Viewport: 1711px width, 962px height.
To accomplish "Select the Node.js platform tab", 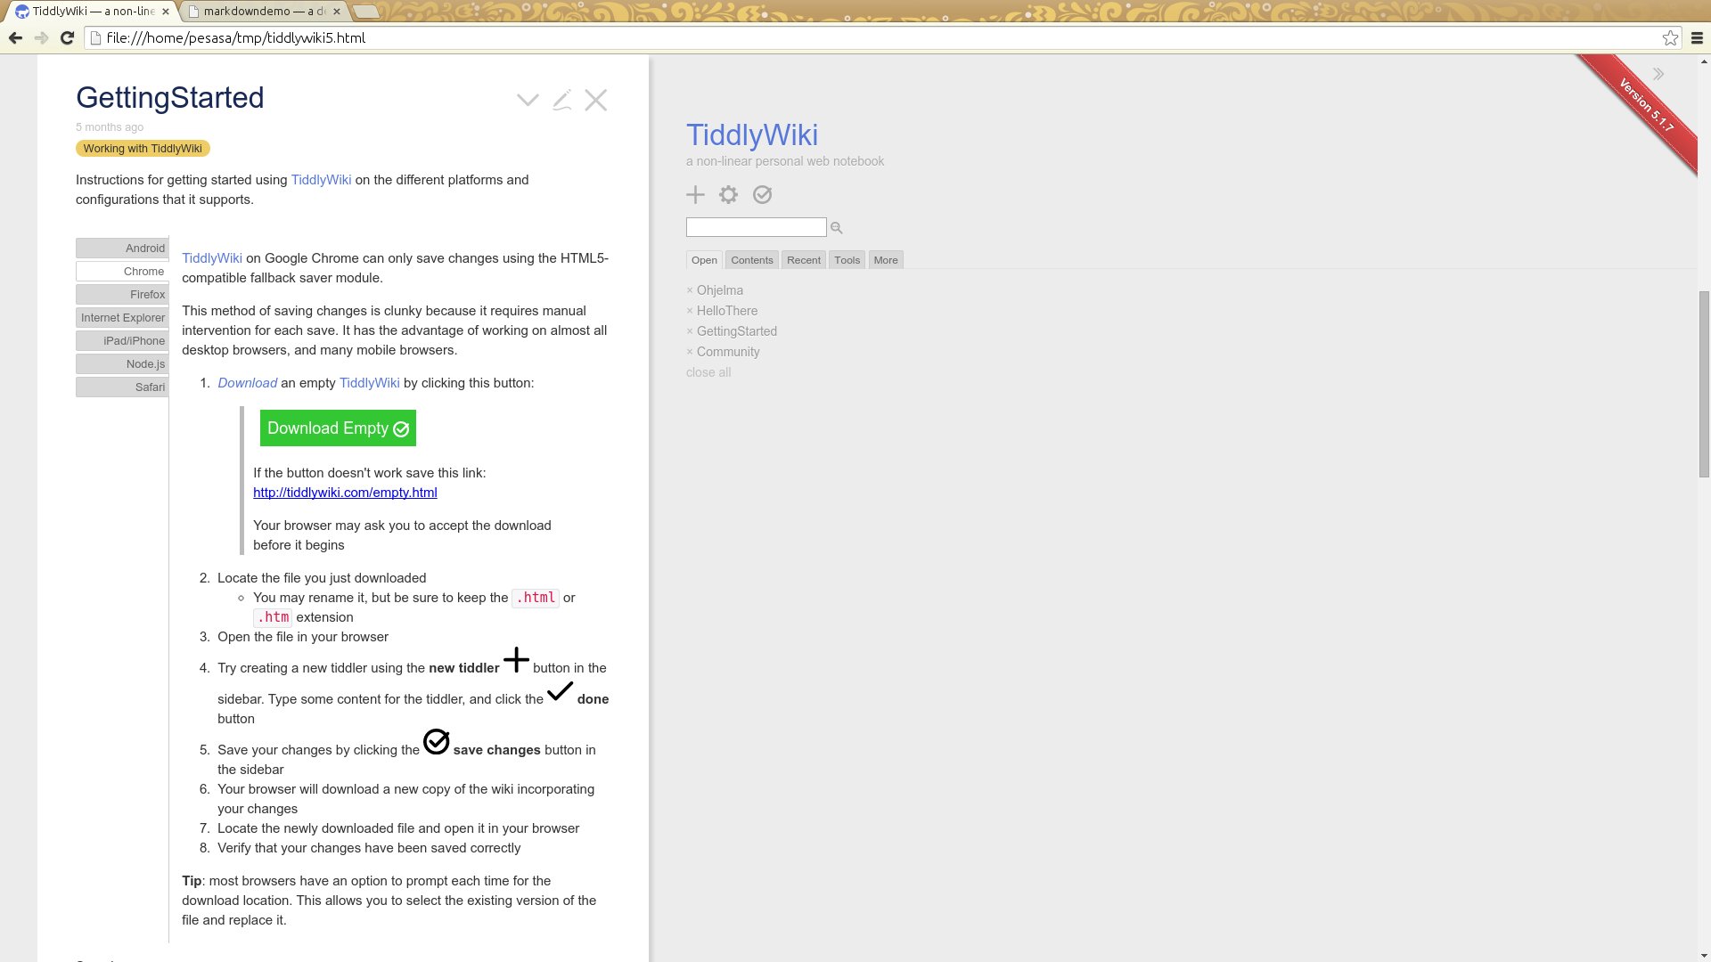I will (x=122, y=363).
